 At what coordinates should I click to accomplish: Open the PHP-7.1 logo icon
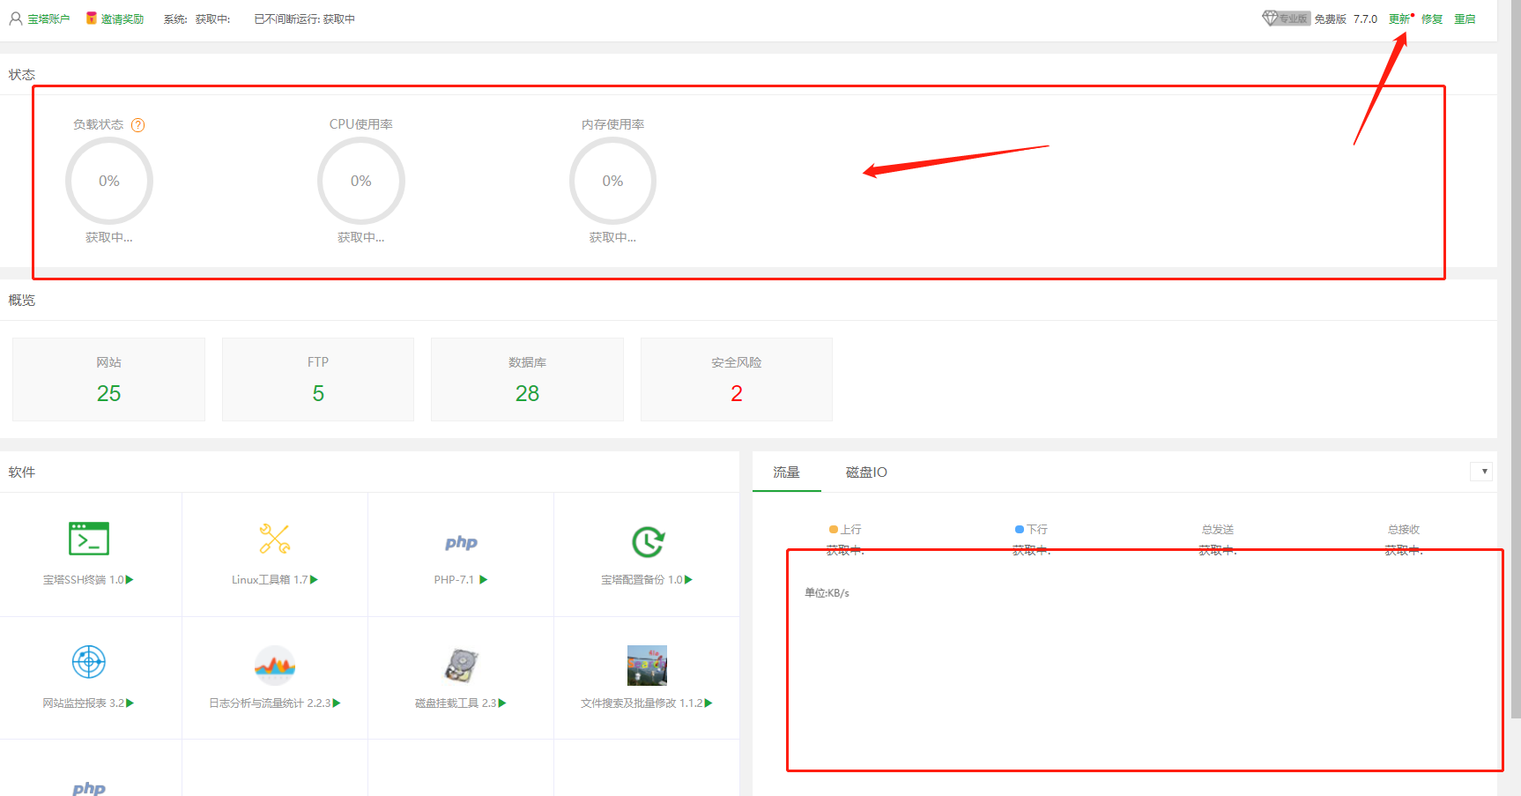[461, 542]
